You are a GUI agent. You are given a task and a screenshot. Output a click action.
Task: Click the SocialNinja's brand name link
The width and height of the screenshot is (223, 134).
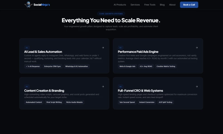coord(42,5)
